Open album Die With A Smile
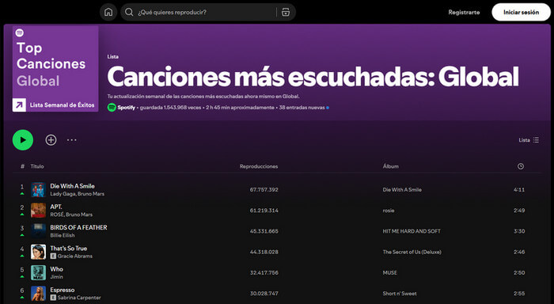 pyautogui.click(x=402, y=190)
